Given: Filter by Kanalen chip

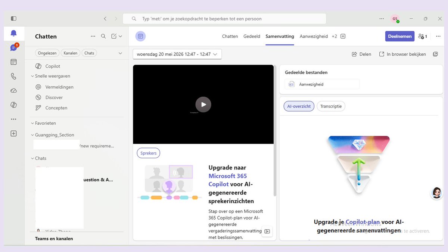Looking at the screenshot, I should tap(71, 53).
